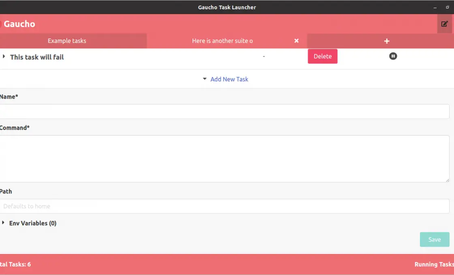Click the pause icon for 'This task will fail'
Image resolution: width=454 pixels, height=275 pixels.
click(x=393, y=56)
